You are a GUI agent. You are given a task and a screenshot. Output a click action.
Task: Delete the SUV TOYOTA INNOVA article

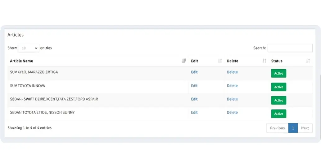click(232, 86)
